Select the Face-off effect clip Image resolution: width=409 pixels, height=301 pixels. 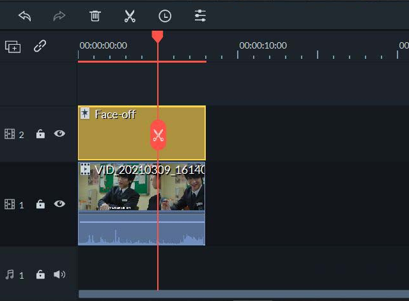pyautogui.click(x=142, y=133)
